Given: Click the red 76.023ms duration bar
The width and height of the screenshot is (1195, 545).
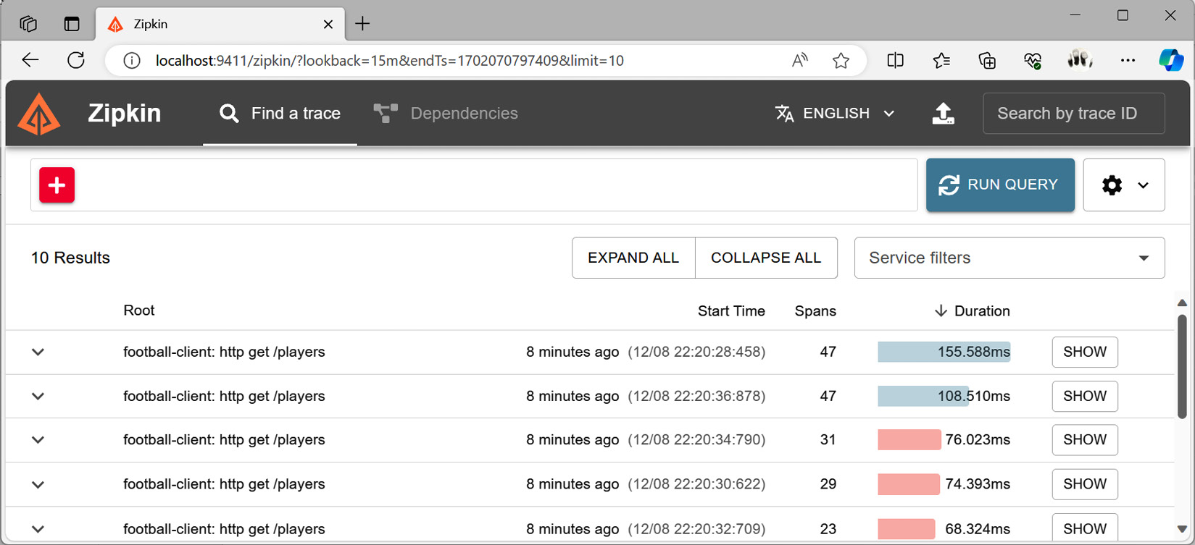Looking at the screenshot, I should (909, 440).
